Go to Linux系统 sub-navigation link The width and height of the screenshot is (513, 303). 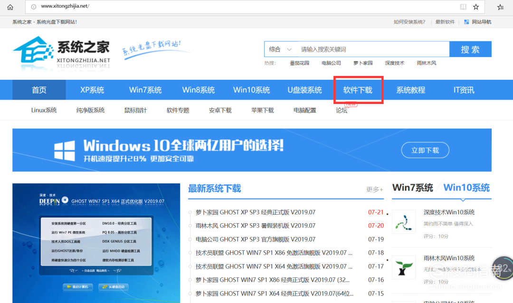[44, 110]
